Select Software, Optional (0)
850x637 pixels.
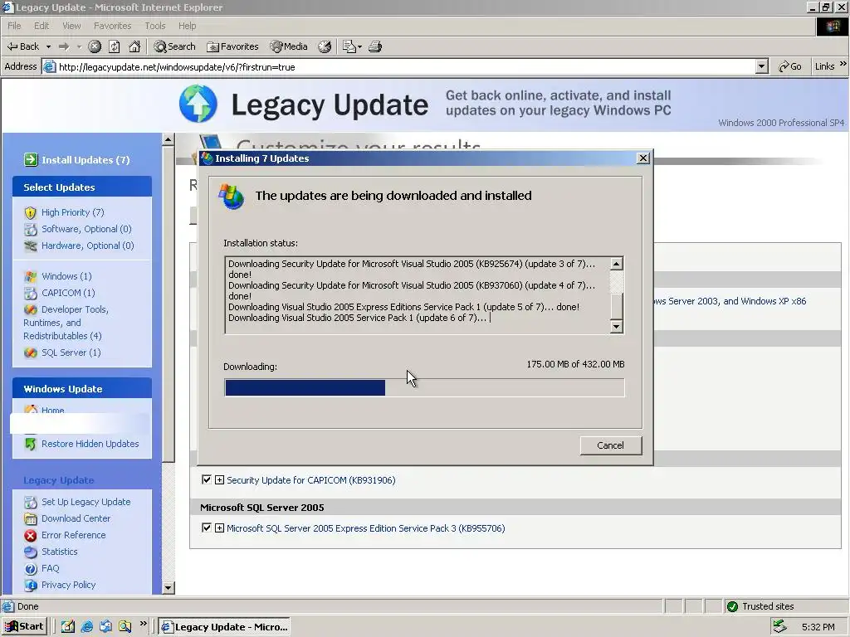click(86, 229)
